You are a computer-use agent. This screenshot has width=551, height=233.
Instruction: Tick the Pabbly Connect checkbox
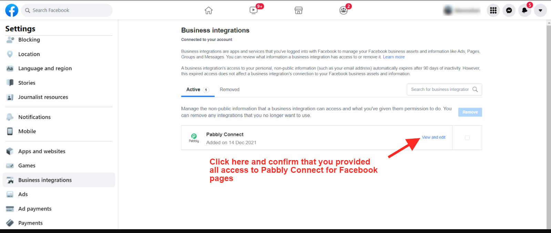tap(467, 138)
